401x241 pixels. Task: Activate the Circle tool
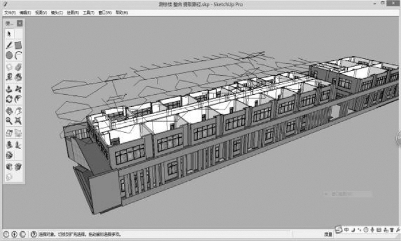[9, 56]
